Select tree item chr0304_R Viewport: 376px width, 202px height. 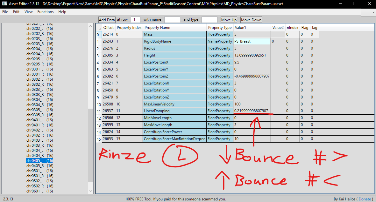click(40, 104)
